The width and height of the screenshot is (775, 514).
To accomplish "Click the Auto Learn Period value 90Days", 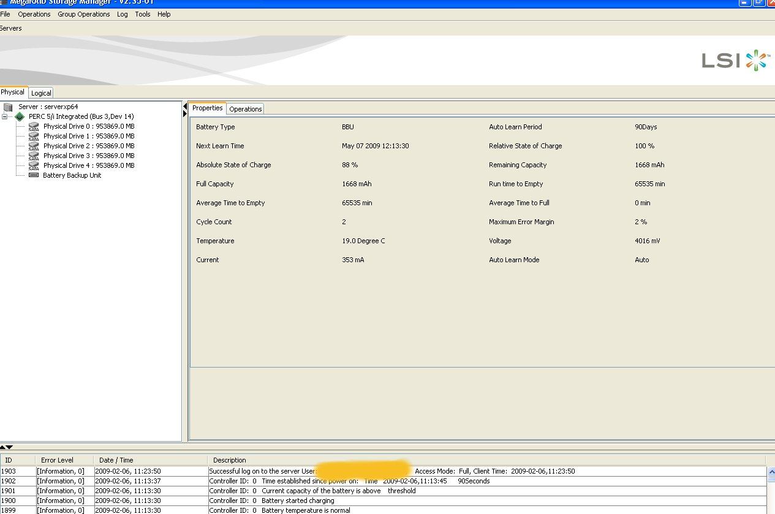I will [646, 127].
